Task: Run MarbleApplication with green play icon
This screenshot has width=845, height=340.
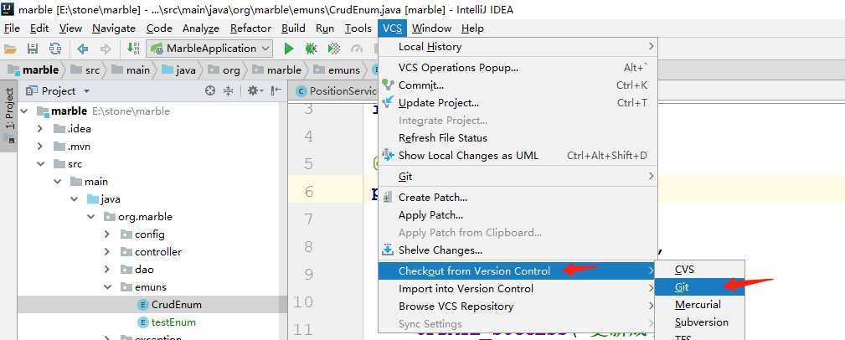Action: click(x=289, y=49)
